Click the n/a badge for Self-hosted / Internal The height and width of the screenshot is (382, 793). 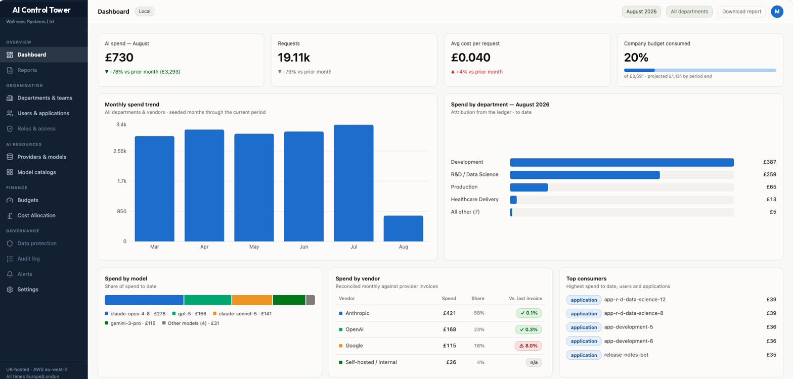click(534, 362)
